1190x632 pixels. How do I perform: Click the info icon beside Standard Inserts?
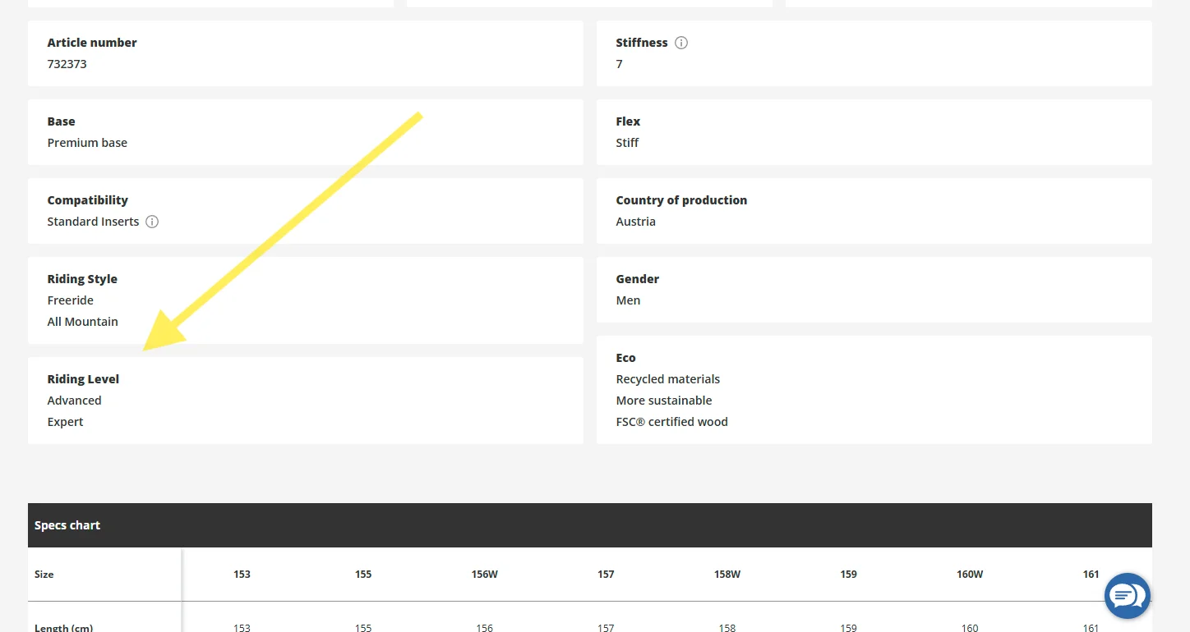point(152,222)
